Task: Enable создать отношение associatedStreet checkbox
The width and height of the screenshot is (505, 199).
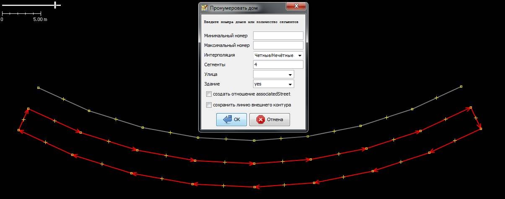Action: 209,94
